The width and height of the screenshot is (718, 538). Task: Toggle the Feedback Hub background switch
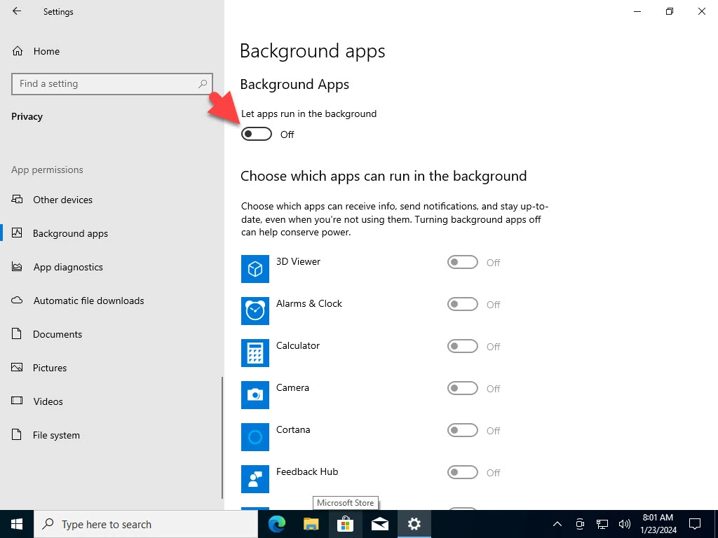tap(463, 473)
